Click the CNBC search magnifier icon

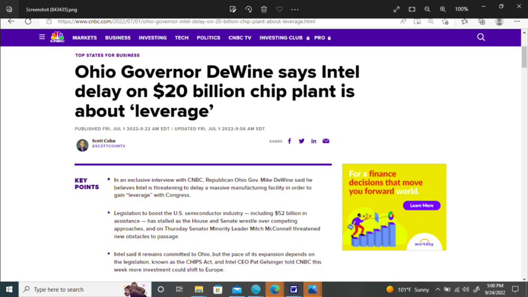tap(481, 37)
